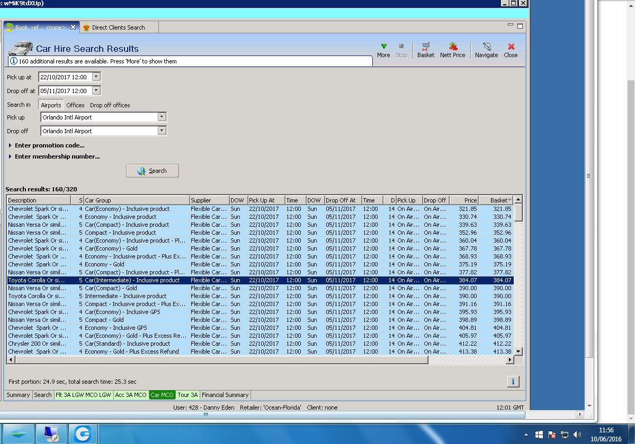Screen dimensions: 635x444
Task: Select Toyota Corolla Car(Intermediate) Inclusive product row
Action: (x=260, y=280)
